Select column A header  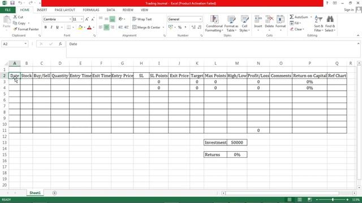(15, 63)
